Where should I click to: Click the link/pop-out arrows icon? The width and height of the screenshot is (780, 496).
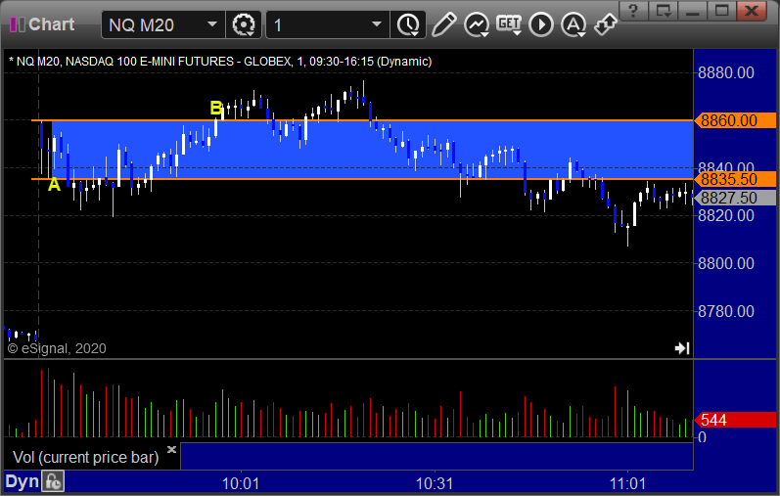pos(606,24)
